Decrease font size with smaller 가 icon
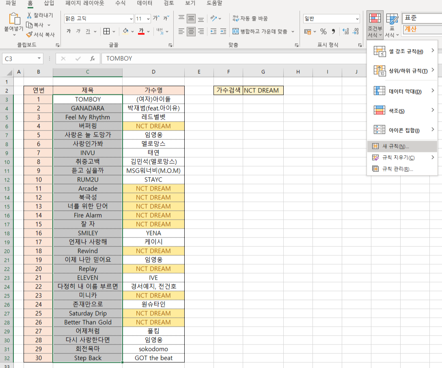 coord(166,18)
